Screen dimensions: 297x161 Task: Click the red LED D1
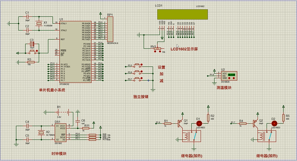(x=199, y=123)
